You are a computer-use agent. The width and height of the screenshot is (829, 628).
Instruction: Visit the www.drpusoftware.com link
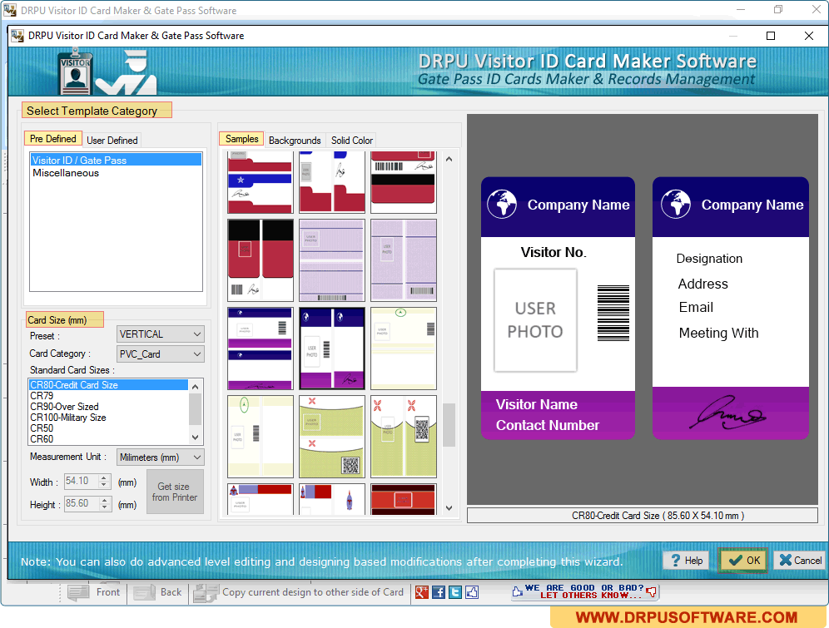[x=686, y=617]
